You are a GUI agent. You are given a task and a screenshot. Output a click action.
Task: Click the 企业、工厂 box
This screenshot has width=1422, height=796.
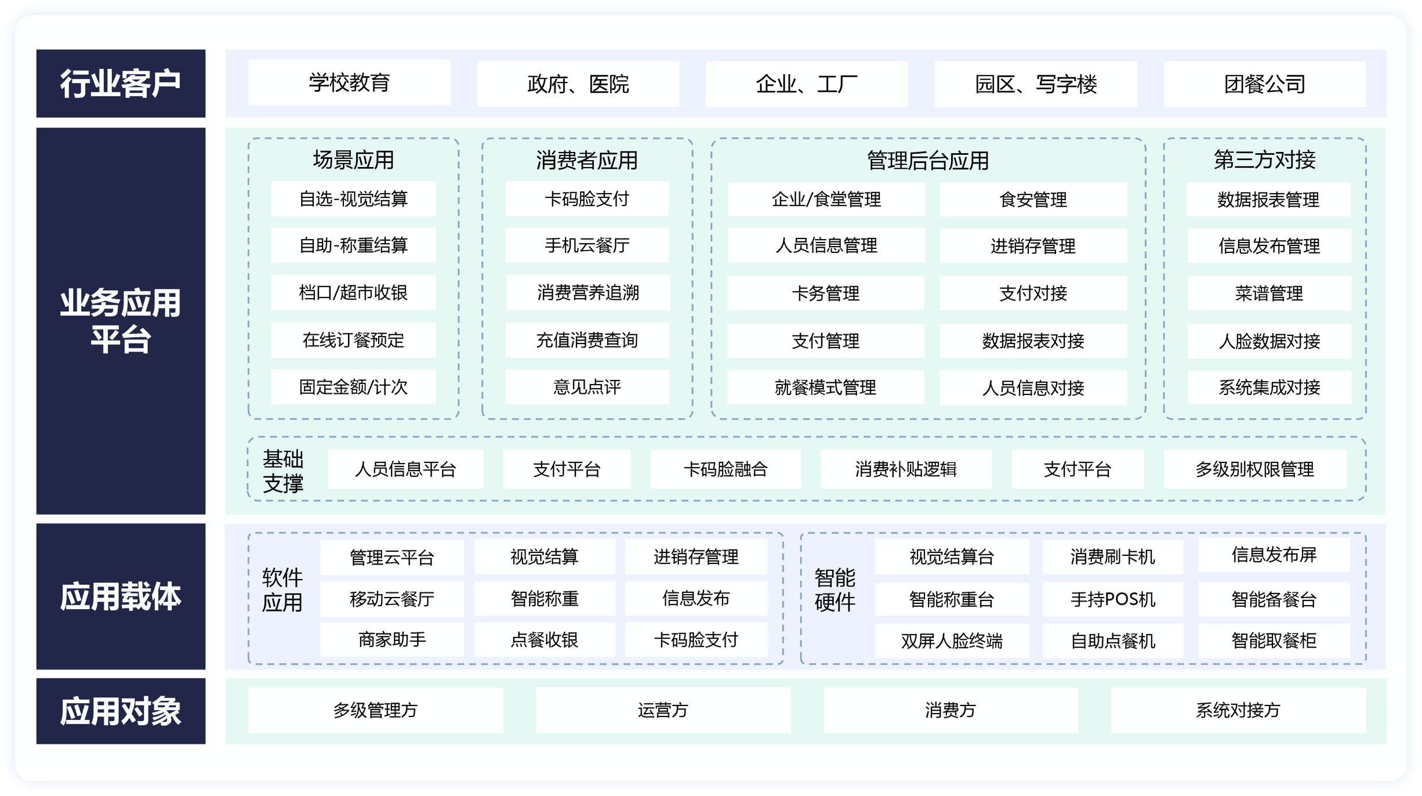coord(807,84)
